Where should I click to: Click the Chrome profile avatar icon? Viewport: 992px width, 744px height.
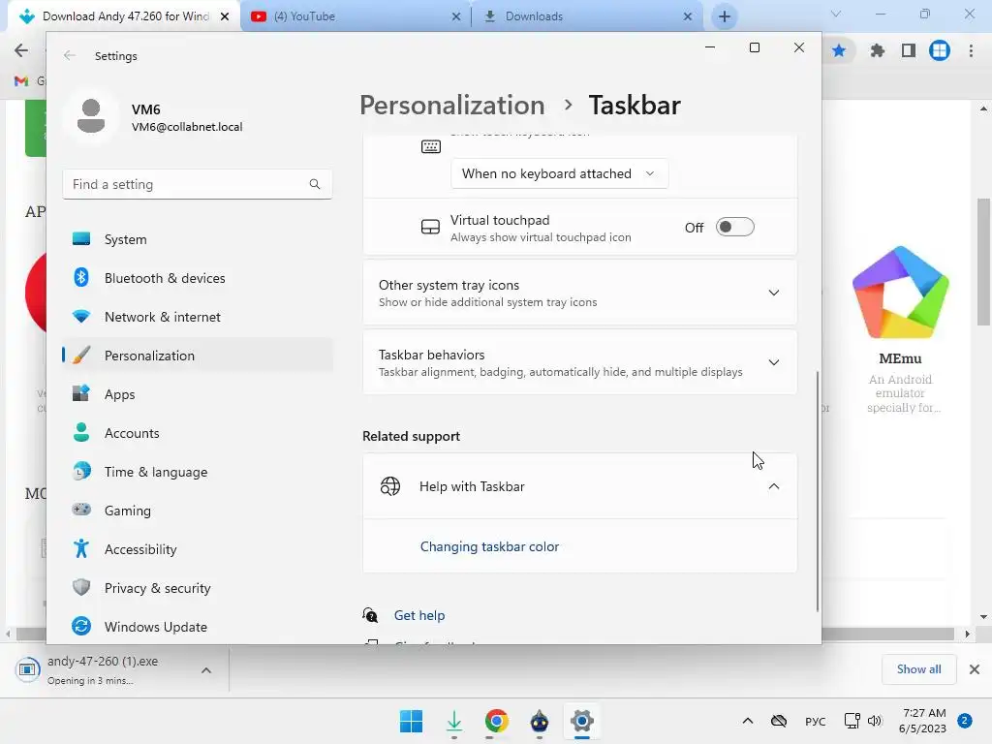940,50
